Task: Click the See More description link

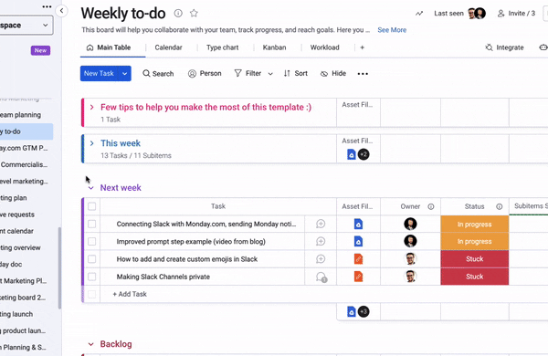Action: pos(392,30)
